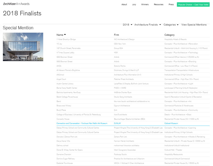Viewport: 213px width, 166px height.
Task: Click INC Architecture & Design firm
Action: (x=124, y=39)
